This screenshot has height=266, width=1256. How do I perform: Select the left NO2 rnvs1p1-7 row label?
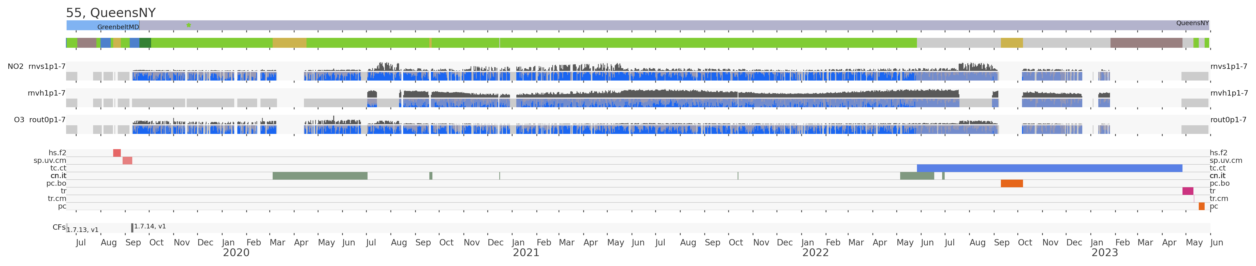click(x=37, y=67)
